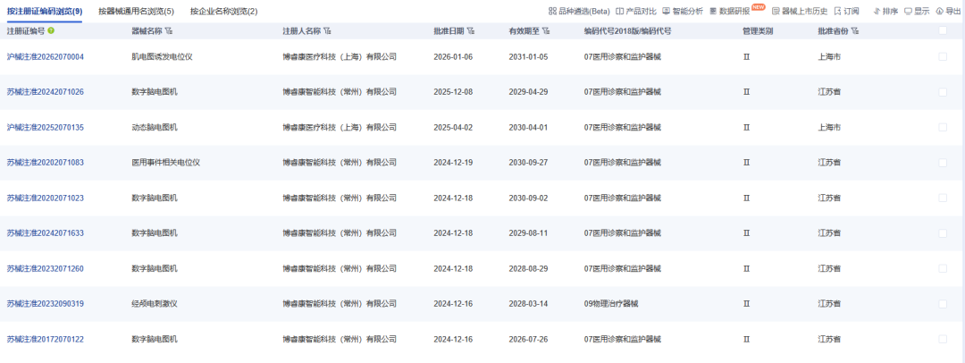This screenshot has width=965, height=363.
Task: Open registration link 苏械注准20242071026
Action: coord(45,92)
